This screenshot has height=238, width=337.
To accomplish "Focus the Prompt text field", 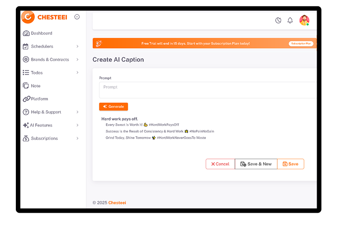I will [208, 90].
